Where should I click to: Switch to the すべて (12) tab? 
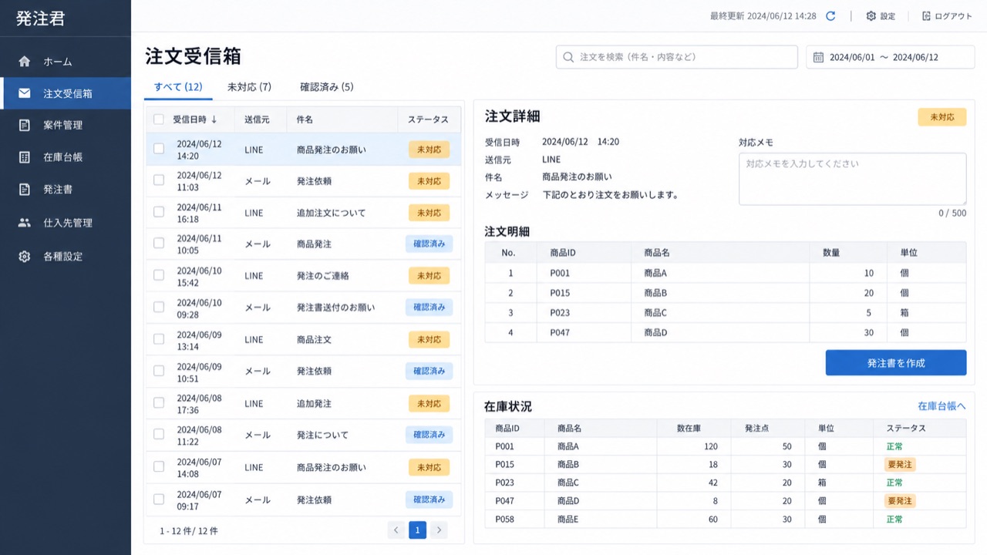click(178, 87)
